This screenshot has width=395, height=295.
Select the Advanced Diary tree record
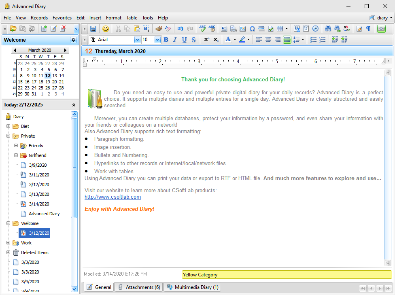pyautogui.click(x=44, y=214)
